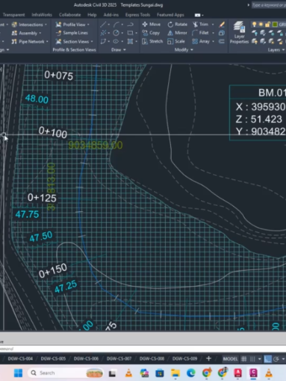
Task: Switch to DGW-CS-007 layout tab
Action: 119,359
